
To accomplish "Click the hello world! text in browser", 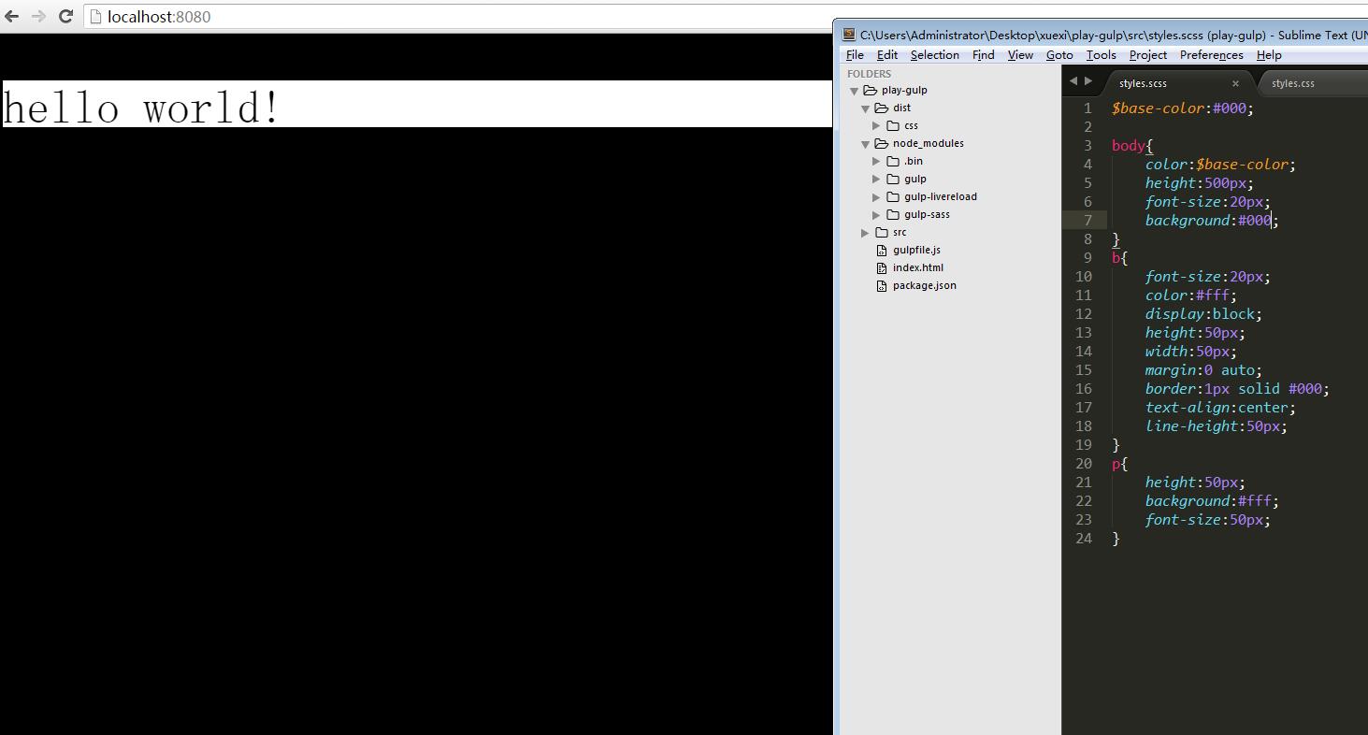I will click(141, 108).
